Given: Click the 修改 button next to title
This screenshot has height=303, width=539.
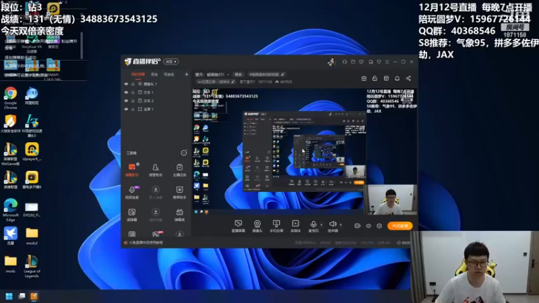Looking at the screenshot, I should (238, 74).
